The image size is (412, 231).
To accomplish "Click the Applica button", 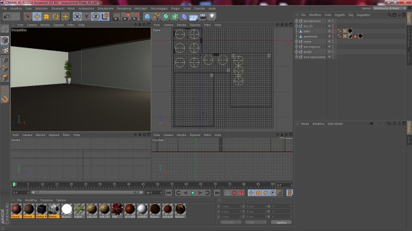I will pos(281,223).
